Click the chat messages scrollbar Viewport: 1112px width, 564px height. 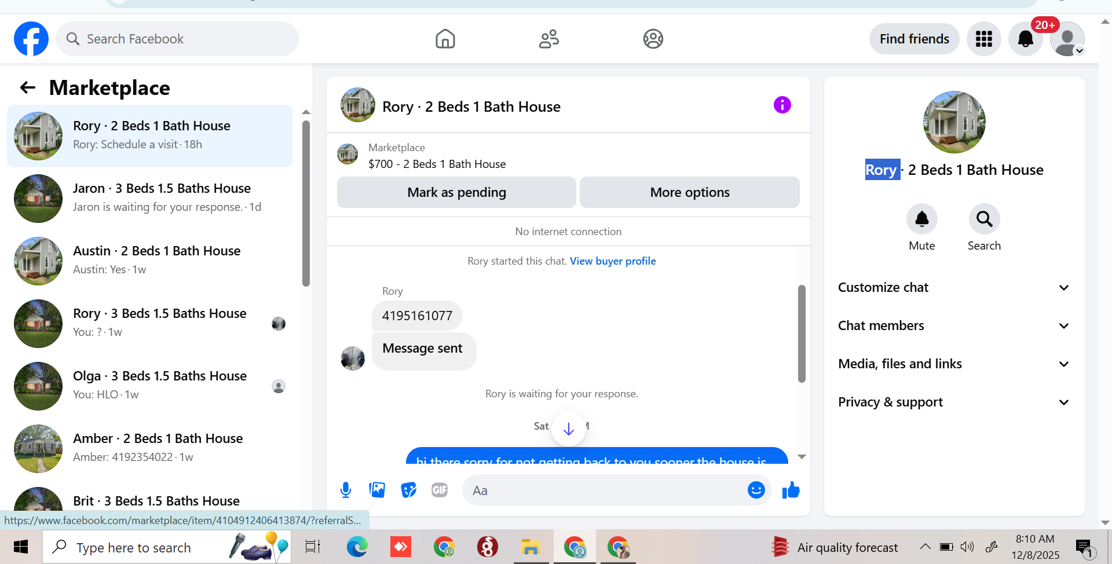tap(802, 334)
